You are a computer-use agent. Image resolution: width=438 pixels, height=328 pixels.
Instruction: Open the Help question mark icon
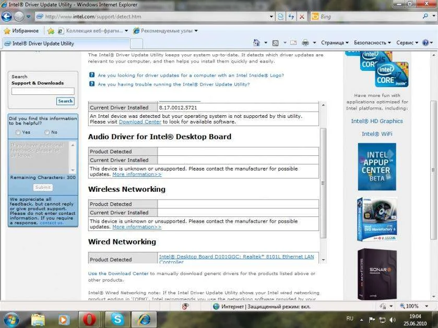click(425, 43)
